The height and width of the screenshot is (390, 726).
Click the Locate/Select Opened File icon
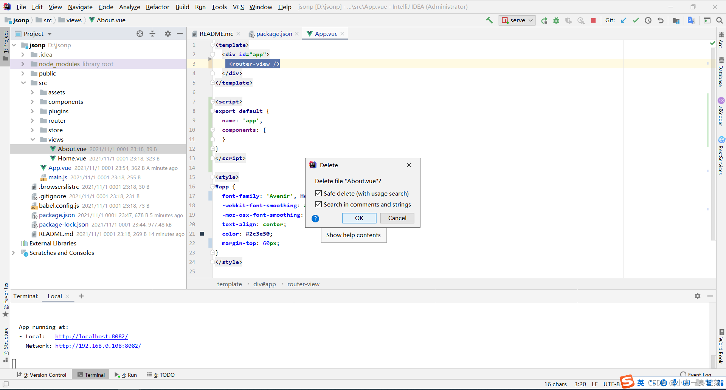pyautogui.click(x=140, y=34)
